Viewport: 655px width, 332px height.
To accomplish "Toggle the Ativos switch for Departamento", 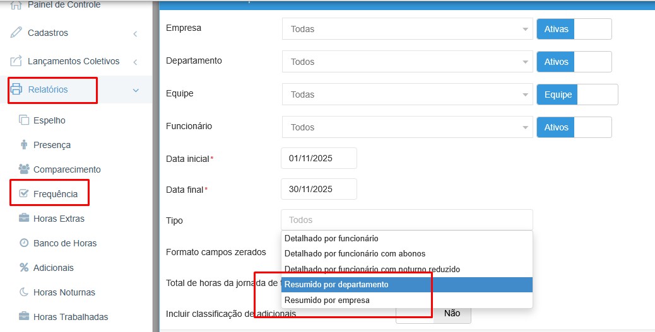I will point(574,62).
